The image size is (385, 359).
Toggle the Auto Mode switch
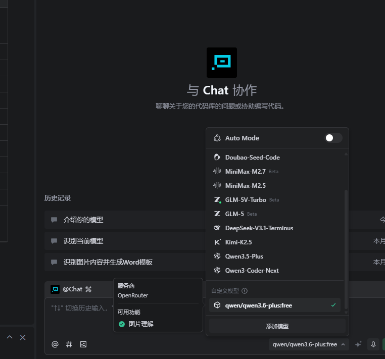coord(333,138)
